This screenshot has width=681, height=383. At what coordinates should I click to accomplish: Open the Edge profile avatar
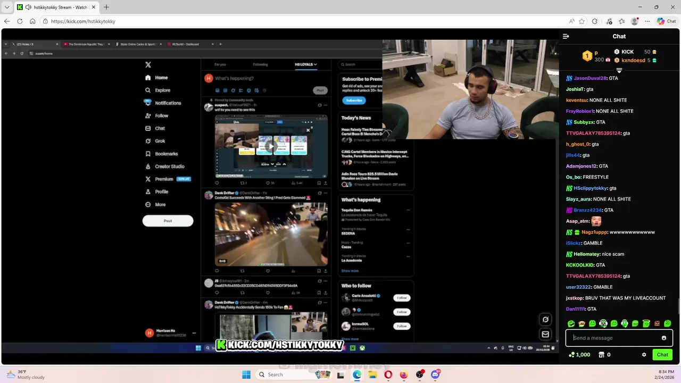pyautogui.click(x=634, y=21)
